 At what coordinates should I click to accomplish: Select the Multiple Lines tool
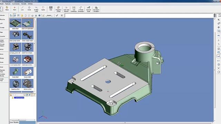tap(36, 9)
